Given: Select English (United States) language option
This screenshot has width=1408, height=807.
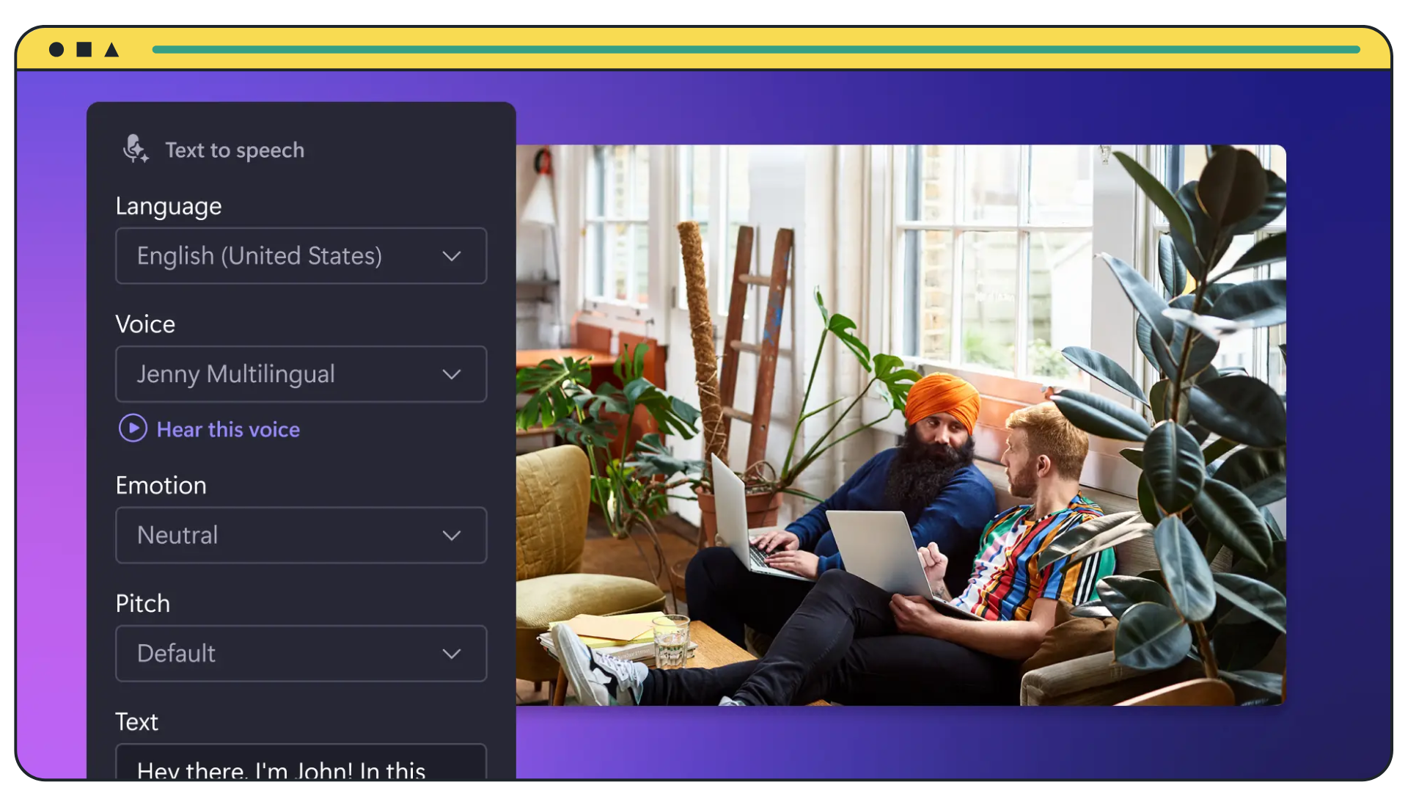Looking at the screenshot, I should (x=300, y=255).
